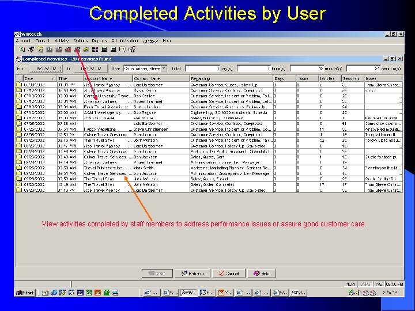This screenshot has height=311, width=415.
Task: Open the Options menu
Action: click(x=81, y=41)
